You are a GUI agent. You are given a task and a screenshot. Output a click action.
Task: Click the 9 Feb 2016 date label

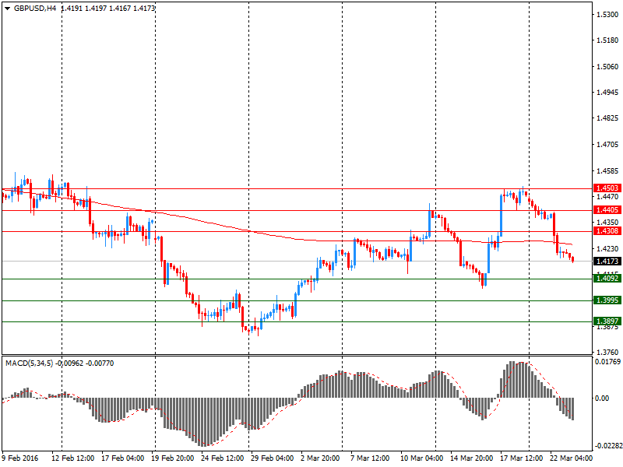pos(20,458)
